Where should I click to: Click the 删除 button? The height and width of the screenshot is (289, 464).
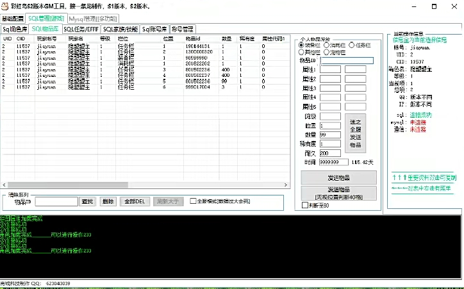point(108,201)
